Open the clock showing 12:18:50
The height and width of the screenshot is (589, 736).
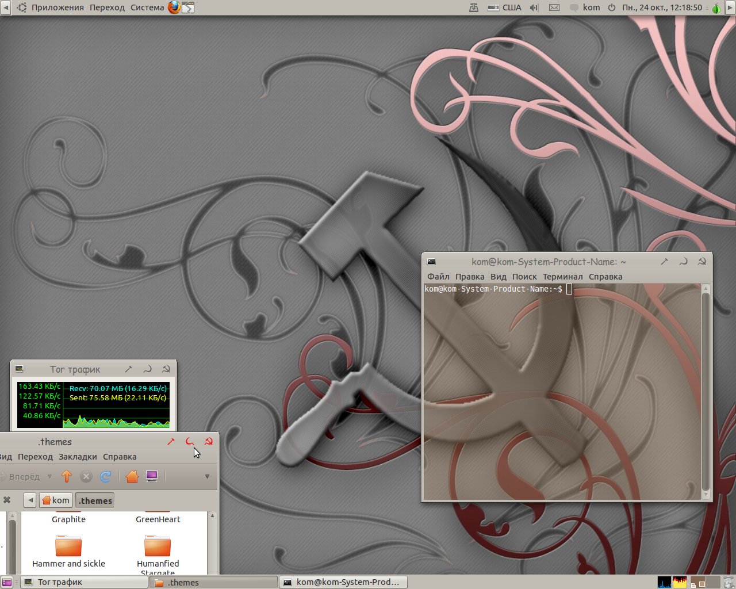pos(662,7)
